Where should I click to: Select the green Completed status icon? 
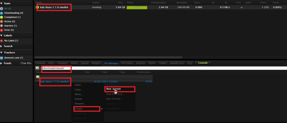click(x=2, y=17)
